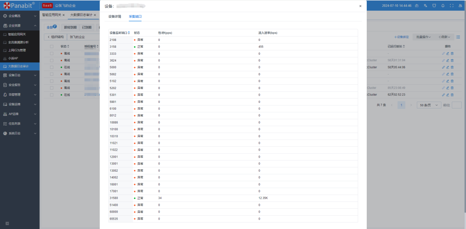Click the 组织结构 back button
The width and height of the screenshot is (466, 229).
[x=56, y=37]
